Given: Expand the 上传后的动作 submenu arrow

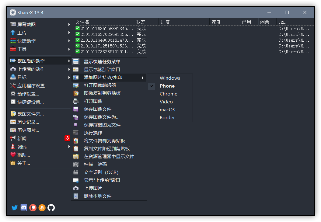Looking at the screenshot, I should tap(69, 69).
